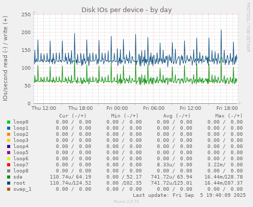Click root minimum value 0.00 /102.35
Image resolution: width=253 pixels, height=207 pixels.
click(x=124, y=183)
